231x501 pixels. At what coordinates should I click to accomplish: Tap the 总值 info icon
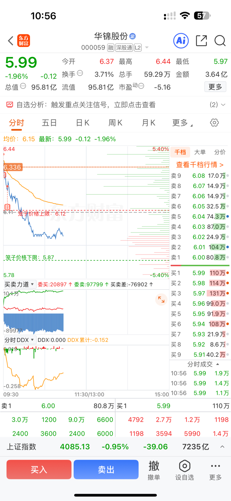tap(23, 86)
